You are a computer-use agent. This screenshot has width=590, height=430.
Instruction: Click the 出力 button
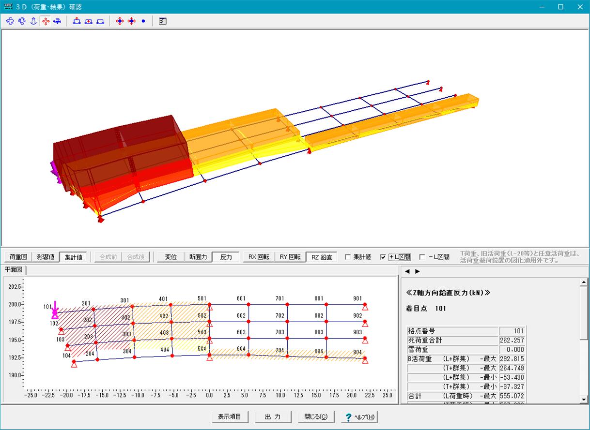click(273, 417)
